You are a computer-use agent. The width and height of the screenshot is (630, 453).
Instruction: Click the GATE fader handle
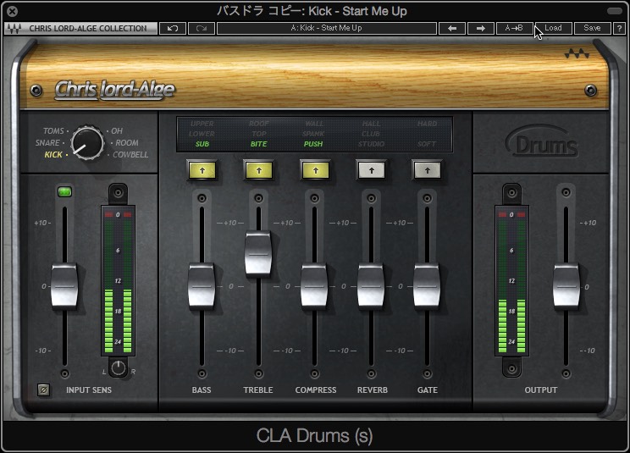point(427,286)
